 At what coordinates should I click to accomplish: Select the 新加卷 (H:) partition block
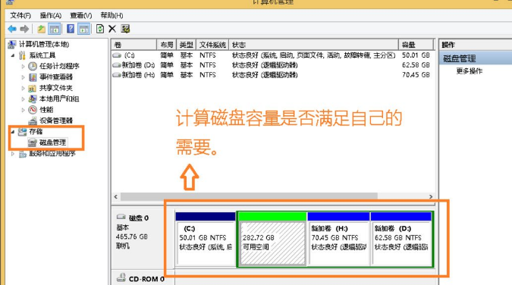(x=338, y=240)
